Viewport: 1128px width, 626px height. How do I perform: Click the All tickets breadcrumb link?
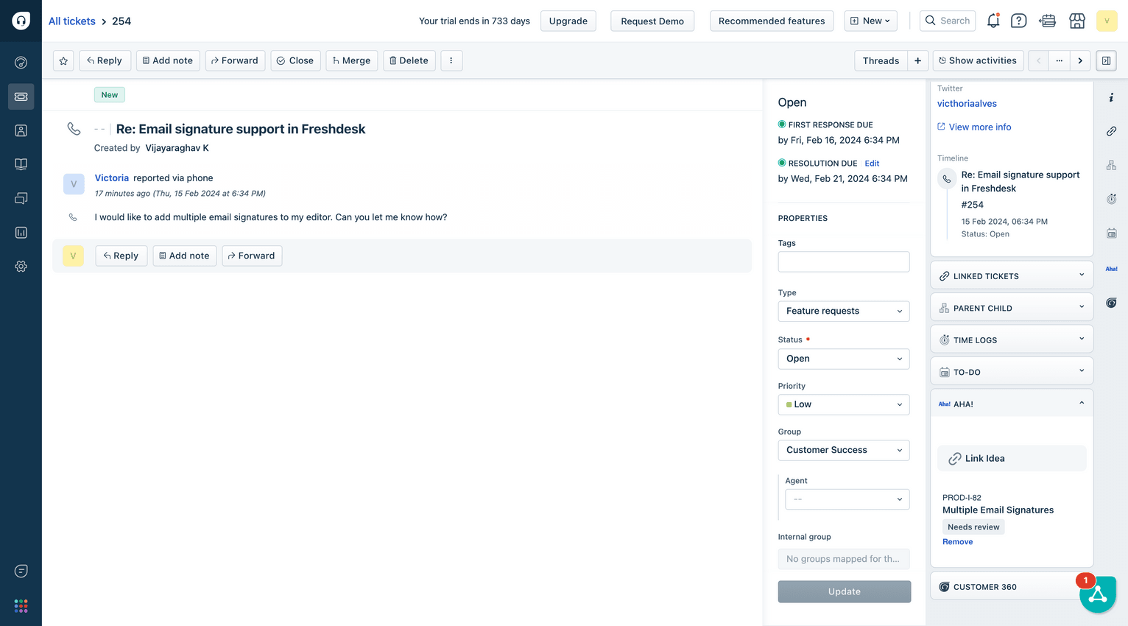tap(72, 21)
